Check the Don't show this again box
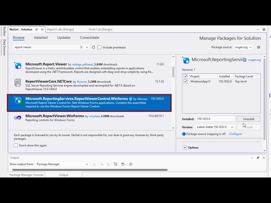 tap(16, 145)
